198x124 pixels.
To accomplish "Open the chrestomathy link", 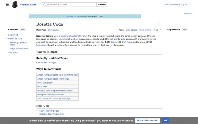I will point(76,36).
